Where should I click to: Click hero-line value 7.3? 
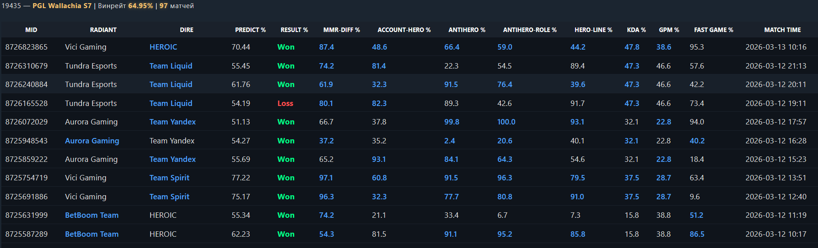click(x=575, y=215)
